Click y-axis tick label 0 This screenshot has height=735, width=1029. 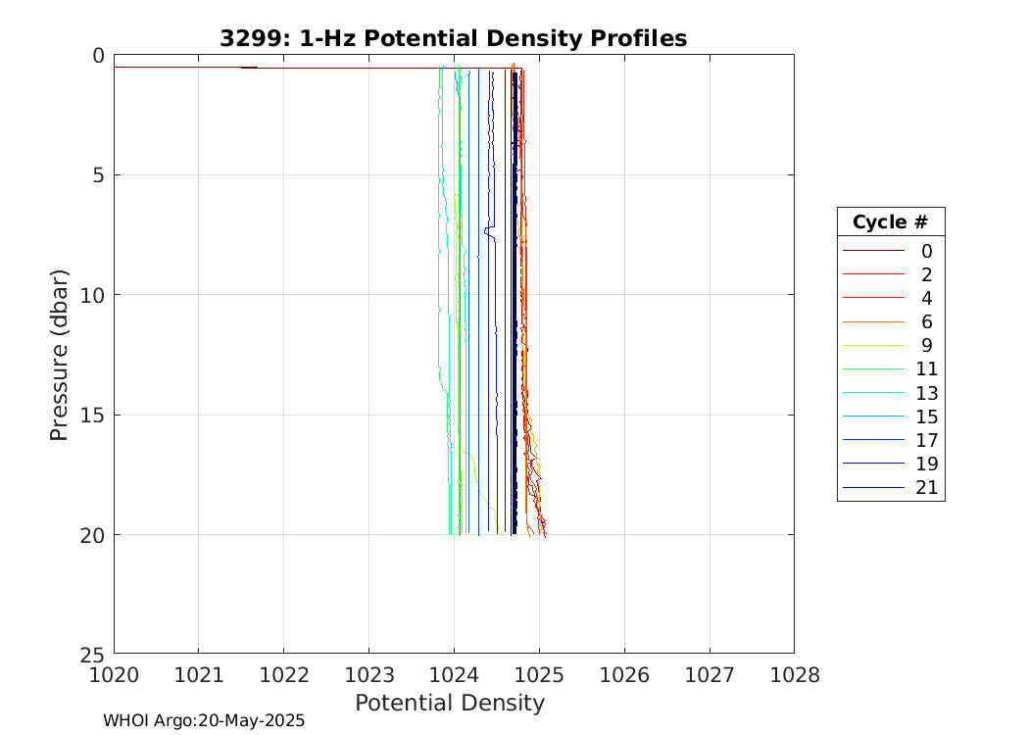98,56
